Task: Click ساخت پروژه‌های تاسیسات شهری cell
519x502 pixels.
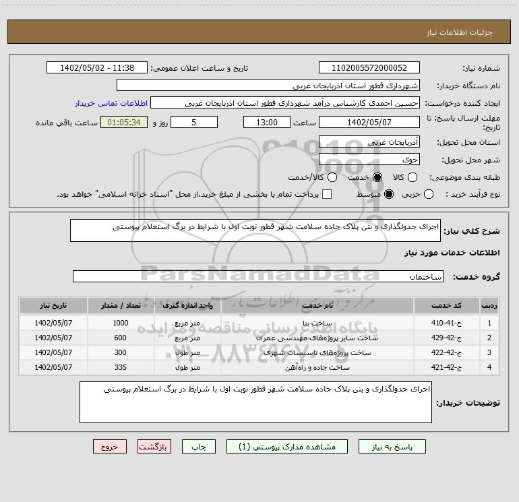Action: pyautogui.click(x=317, y=353)
